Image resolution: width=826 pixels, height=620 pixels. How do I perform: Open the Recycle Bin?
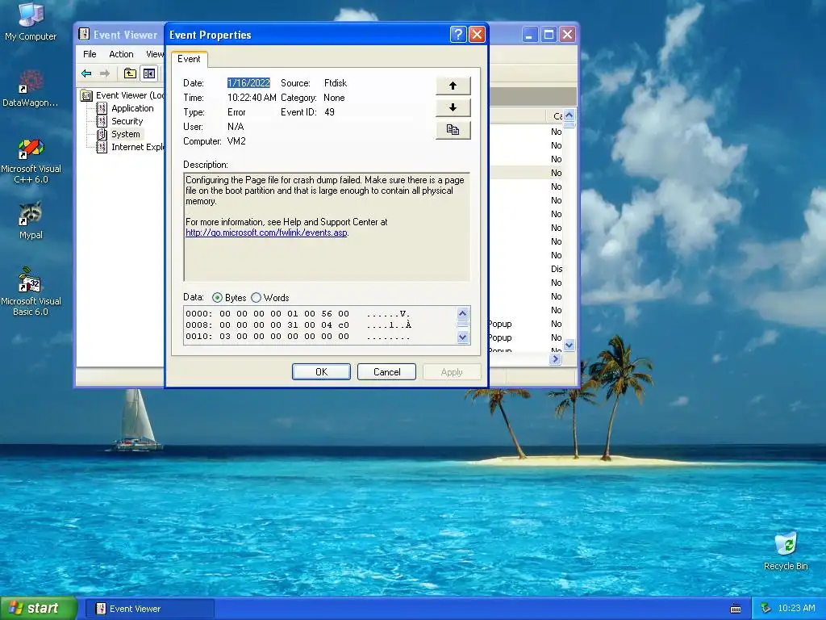(x=786, y=551)
